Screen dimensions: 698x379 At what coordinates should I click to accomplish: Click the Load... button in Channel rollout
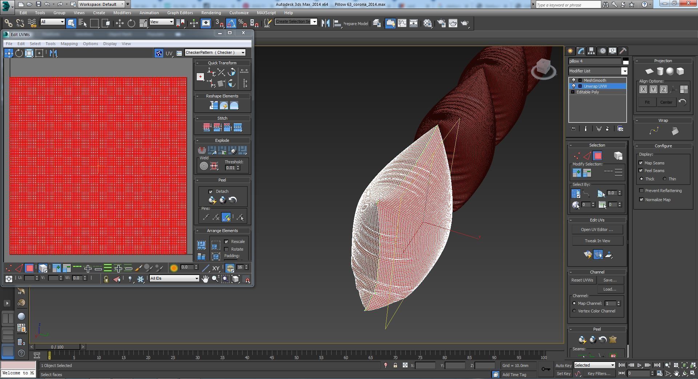tap(610, 290)
